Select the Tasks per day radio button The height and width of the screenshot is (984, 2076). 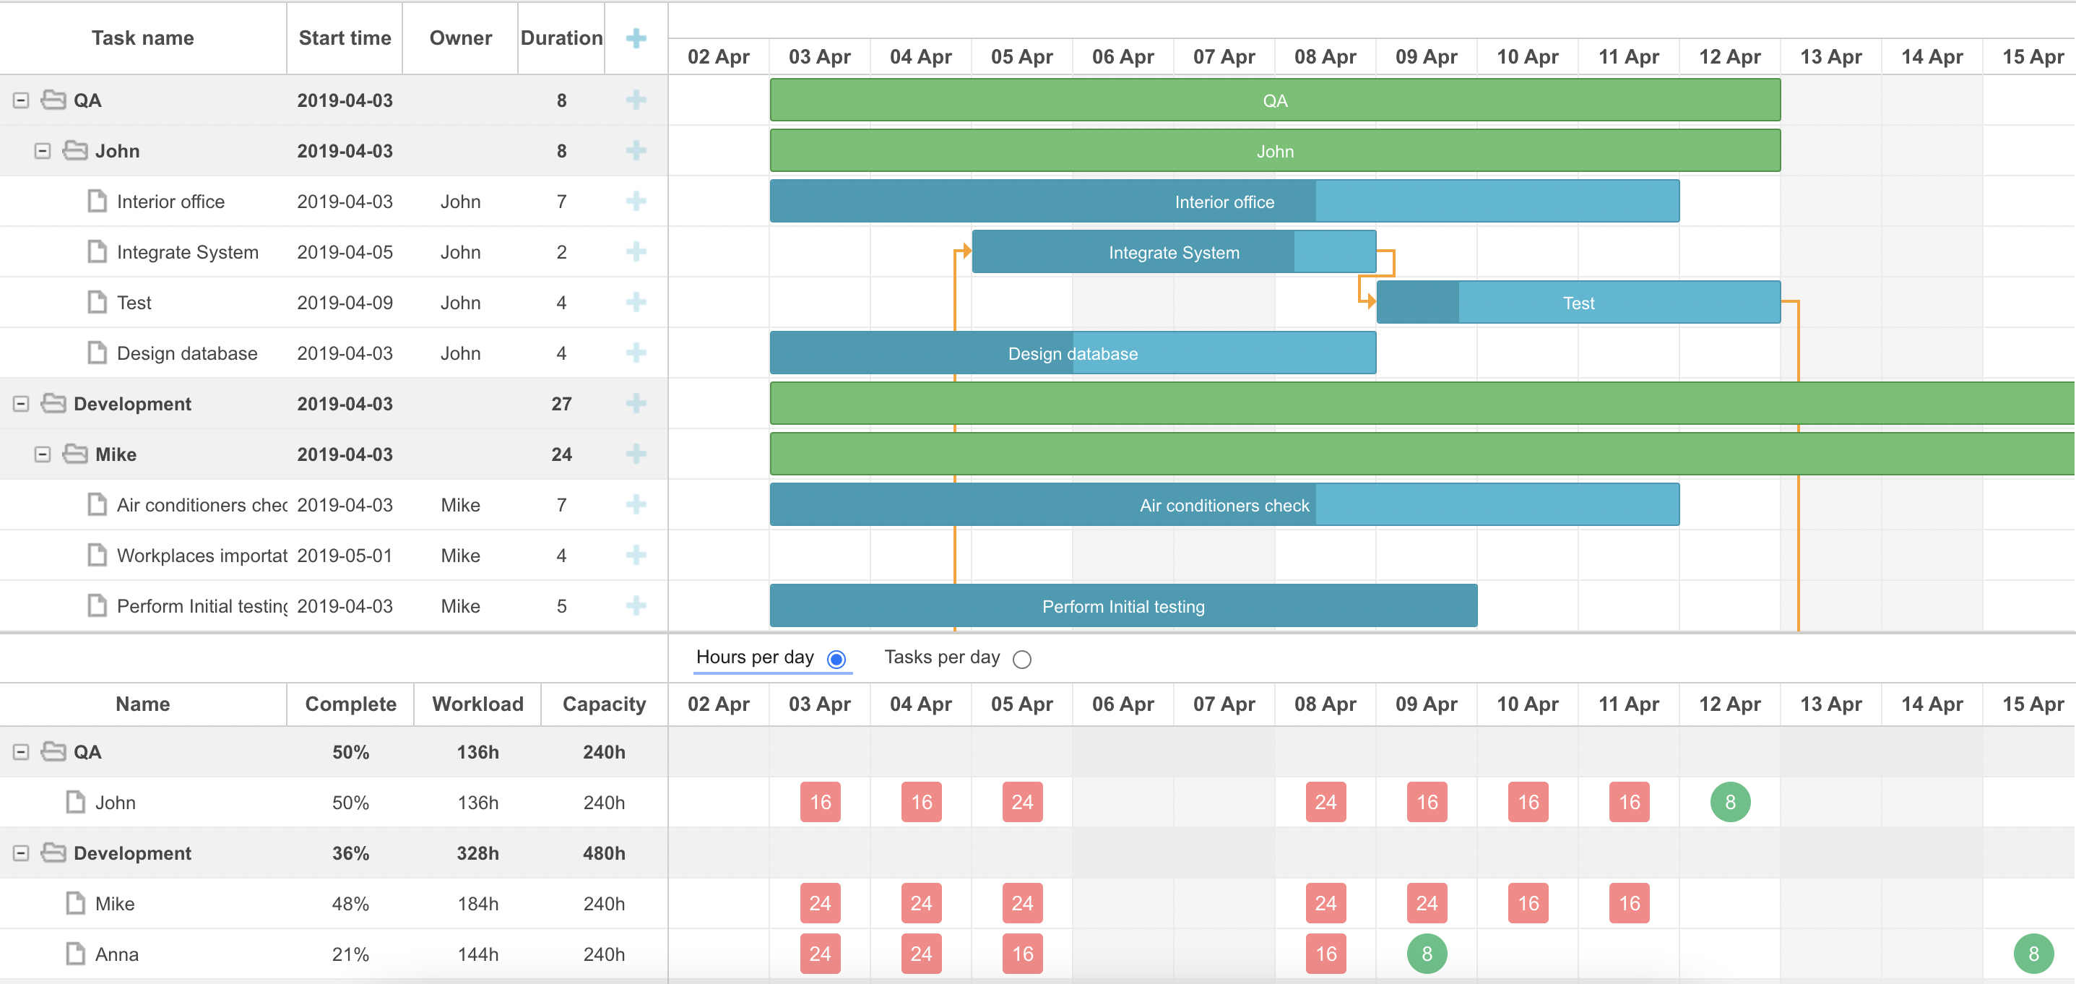pyautogui.click(x=1022, y=659)
